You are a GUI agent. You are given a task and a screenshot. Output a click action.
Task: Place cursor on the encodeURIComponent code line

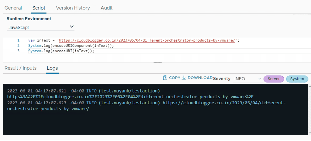(x=71, y=46)
